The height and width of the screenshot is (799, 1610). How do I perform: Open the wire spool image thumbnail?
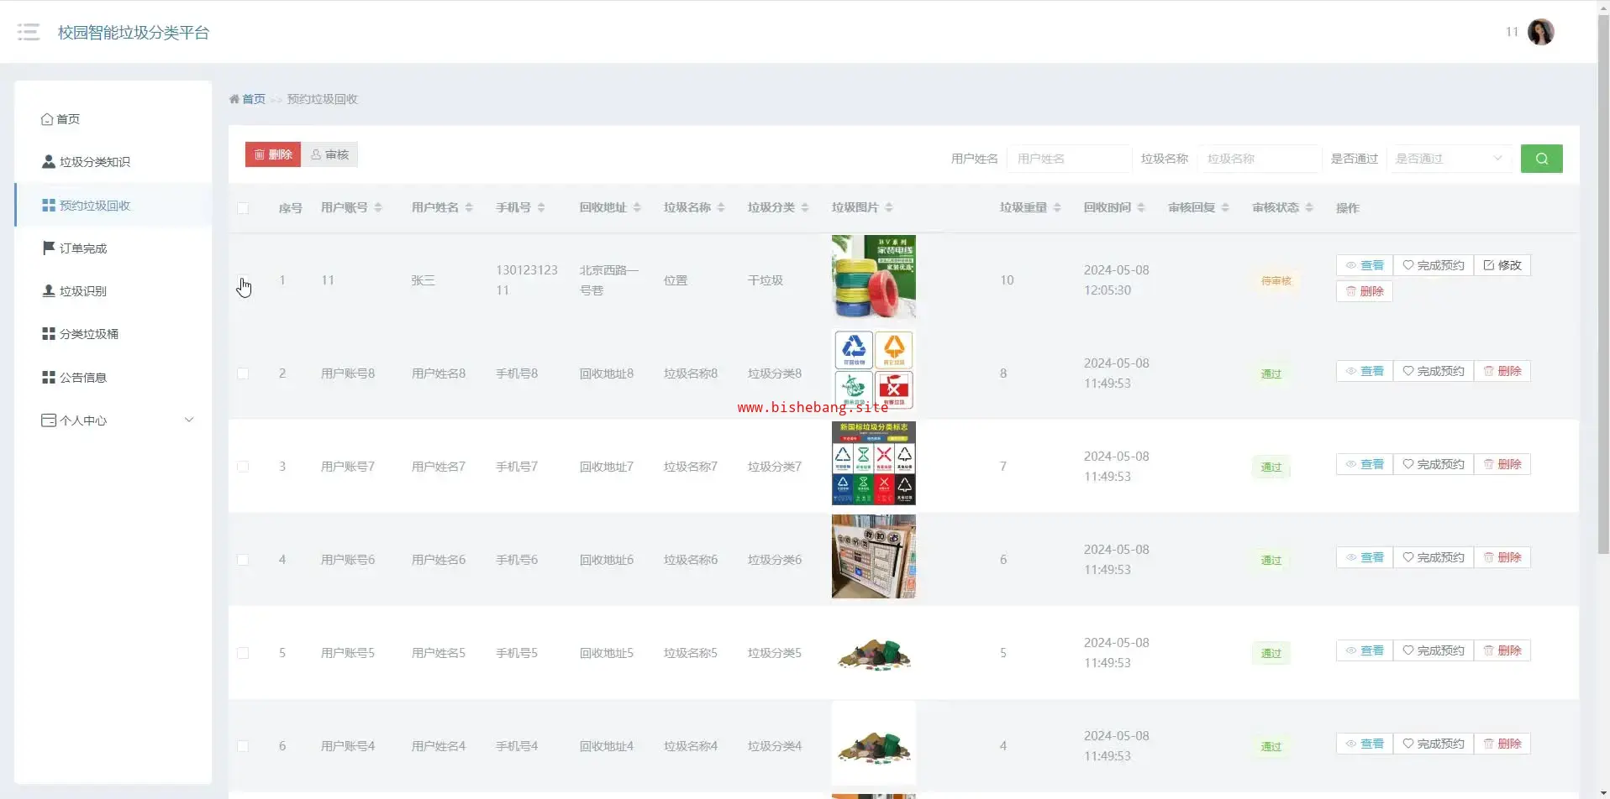click(x=874, y=276)
